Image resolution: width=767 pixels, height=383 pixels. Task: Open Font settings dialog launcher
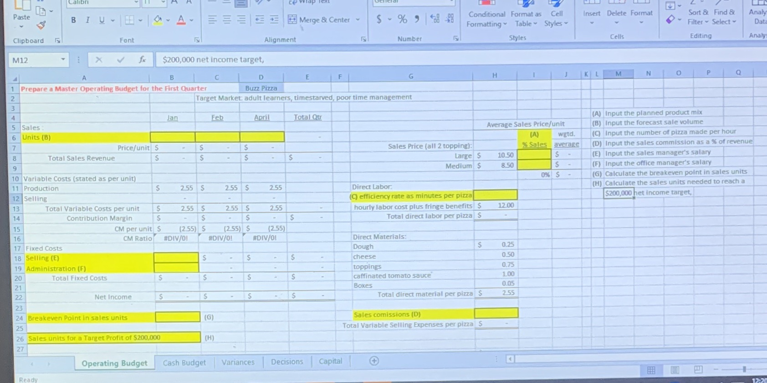pos(197,40)
